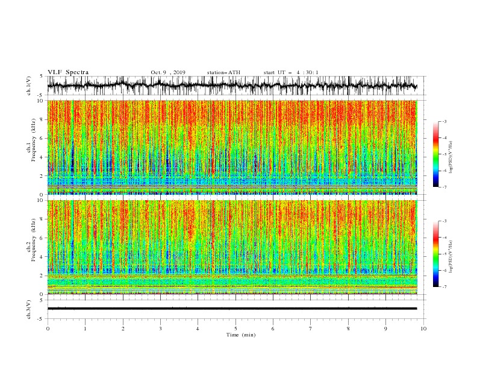The height and width of the screenshot is (369, 477).
Task: Click the log(PSD) label beside ch.2 colorbar
Action: [x=451, y=256]
